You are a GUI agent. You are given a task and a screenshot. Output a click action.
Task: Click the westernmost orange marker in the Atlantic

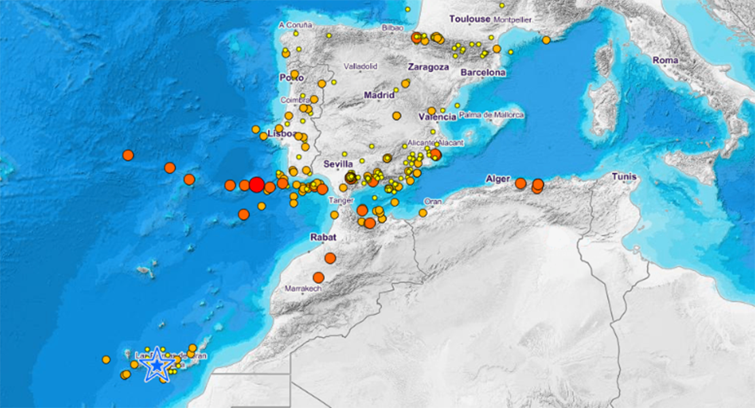point(128,155)
